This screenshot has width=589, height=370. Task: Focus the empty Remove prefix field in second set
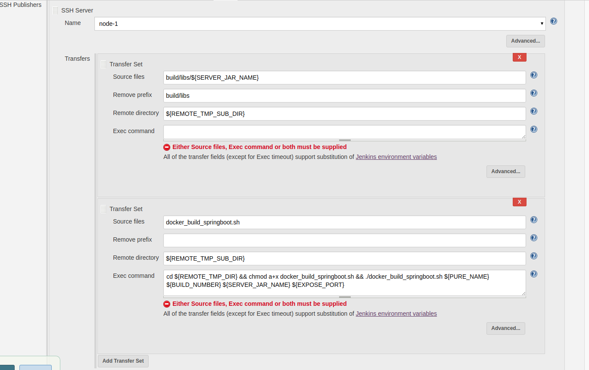point(344,240)
